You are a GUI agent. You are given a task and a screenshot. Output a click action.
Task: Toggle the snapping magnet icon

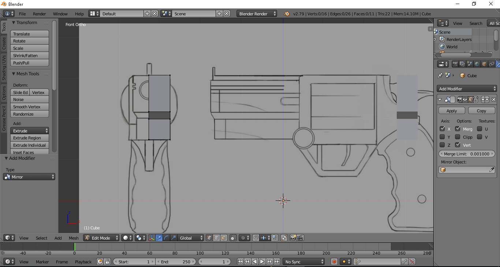click(x=255, y=238)
